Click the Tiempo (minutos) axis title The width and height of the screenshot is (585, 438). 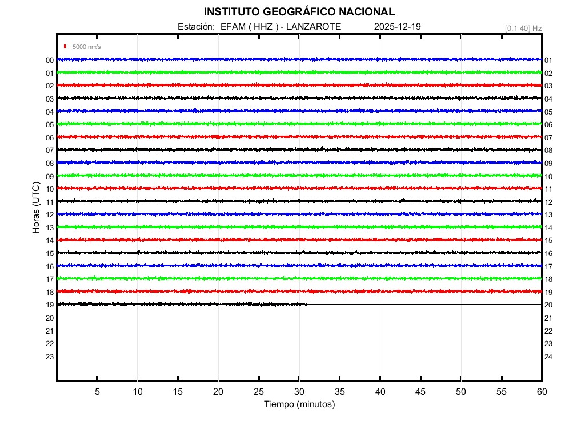(x=299, y=404)
